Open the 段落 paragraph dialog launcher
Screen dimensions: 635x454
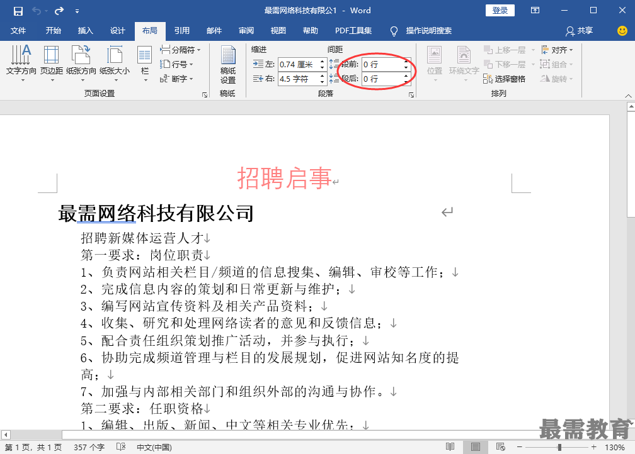click(411, 94)
